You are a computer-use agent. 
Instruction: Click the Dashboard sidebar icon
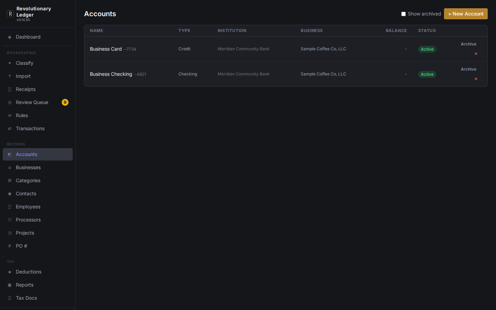coord(10,37)
